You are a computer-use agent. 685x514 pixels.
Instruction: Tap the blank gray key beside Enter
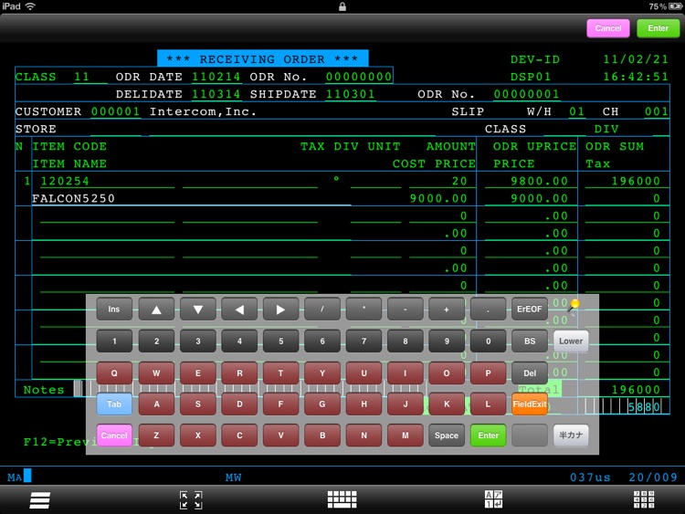530,435
